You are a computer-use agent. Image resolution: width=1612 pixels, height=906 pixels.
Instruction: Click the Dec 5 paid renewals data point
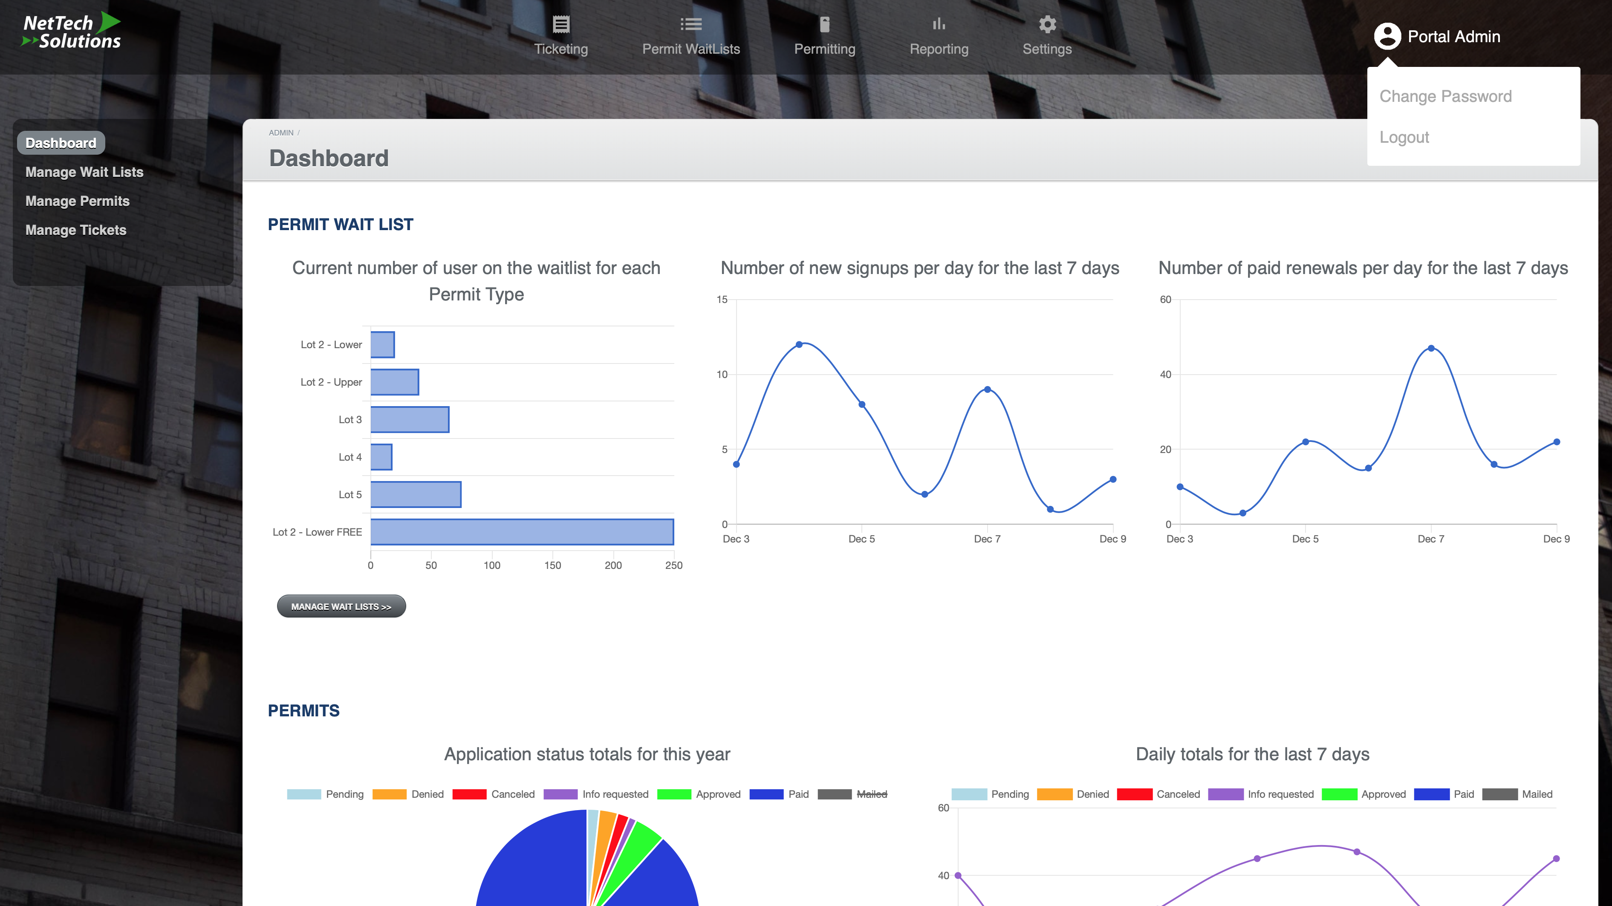[x=1306, y=442]
